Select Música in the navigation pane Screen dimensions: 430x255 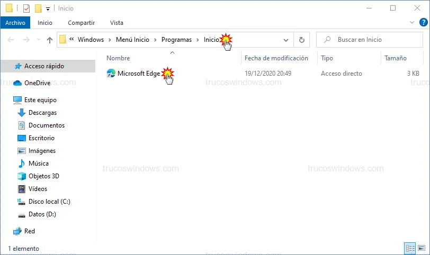[39, 163]
